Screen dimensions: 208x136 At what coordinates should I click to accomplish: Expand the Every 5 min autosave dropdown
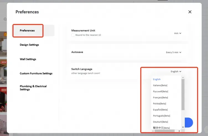click(174, 52)
